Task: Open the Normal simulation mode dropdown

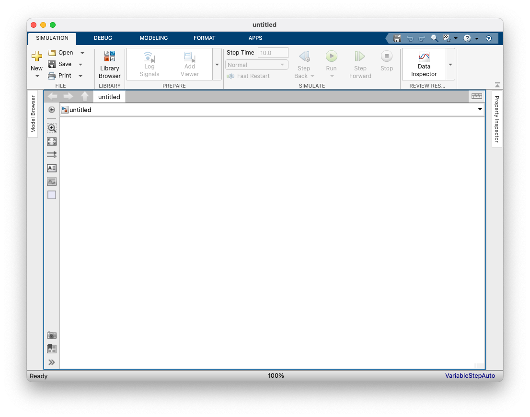Action: (256, 65)
